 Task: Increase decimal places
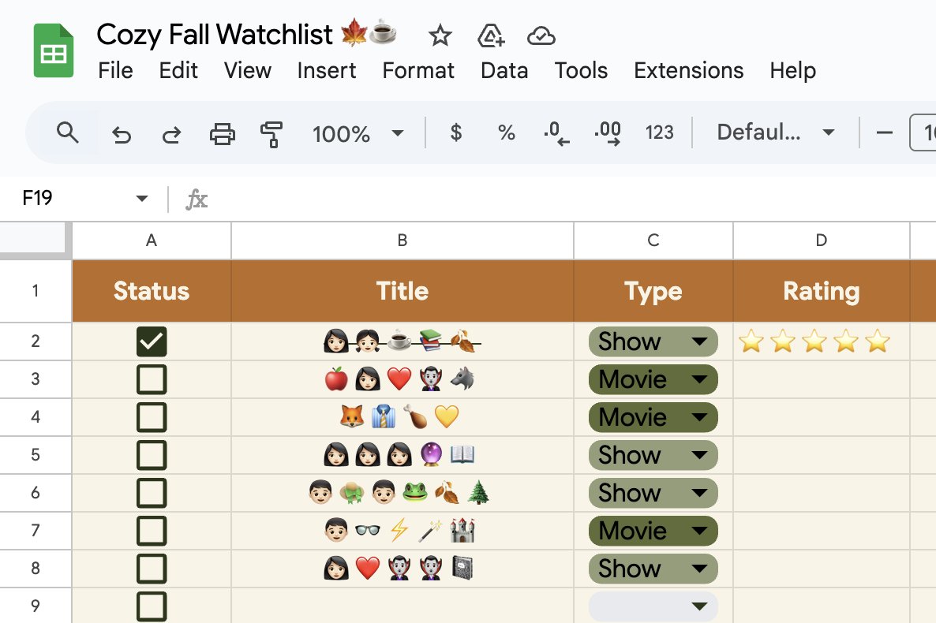[606, 132]
